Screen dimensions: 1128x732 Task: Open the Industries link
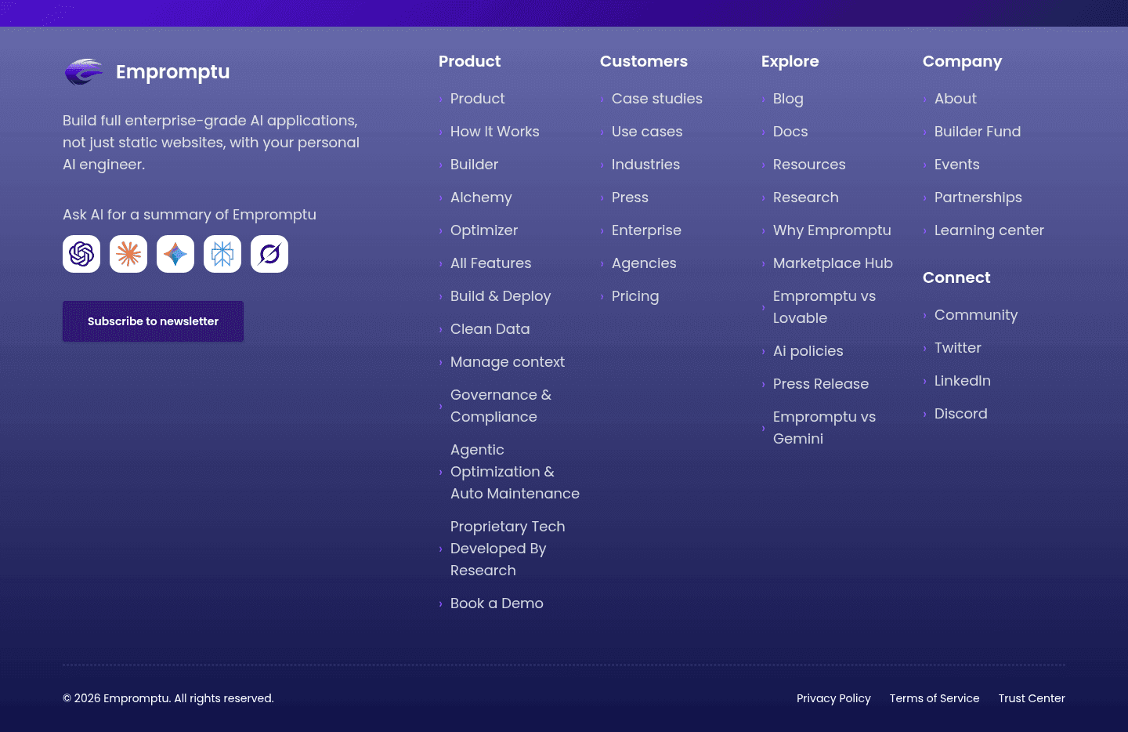coord(645,165)
